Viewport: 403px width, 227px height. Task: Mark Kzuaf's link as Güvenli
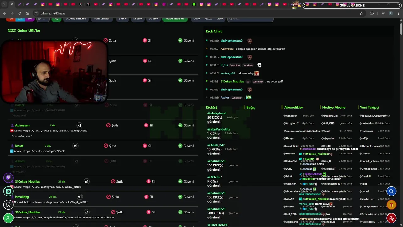pyautogui.click(x=186, y=146)
